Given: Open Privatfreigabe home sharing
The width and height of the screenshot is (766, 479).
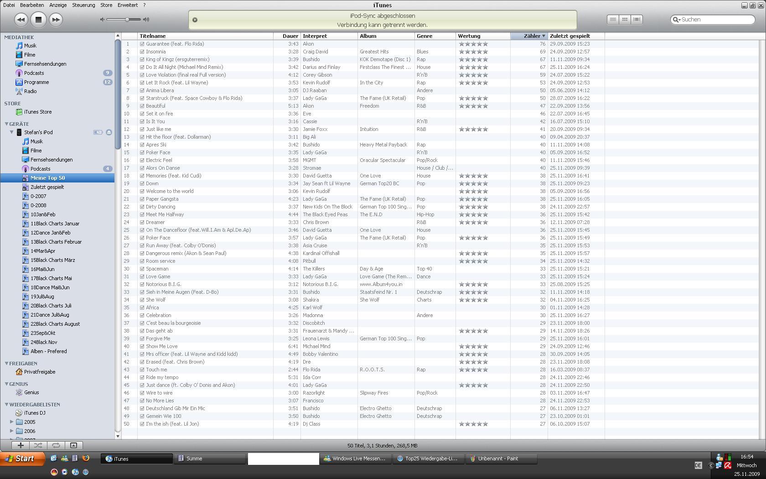Looking at the screenshot, I should 40,372.
